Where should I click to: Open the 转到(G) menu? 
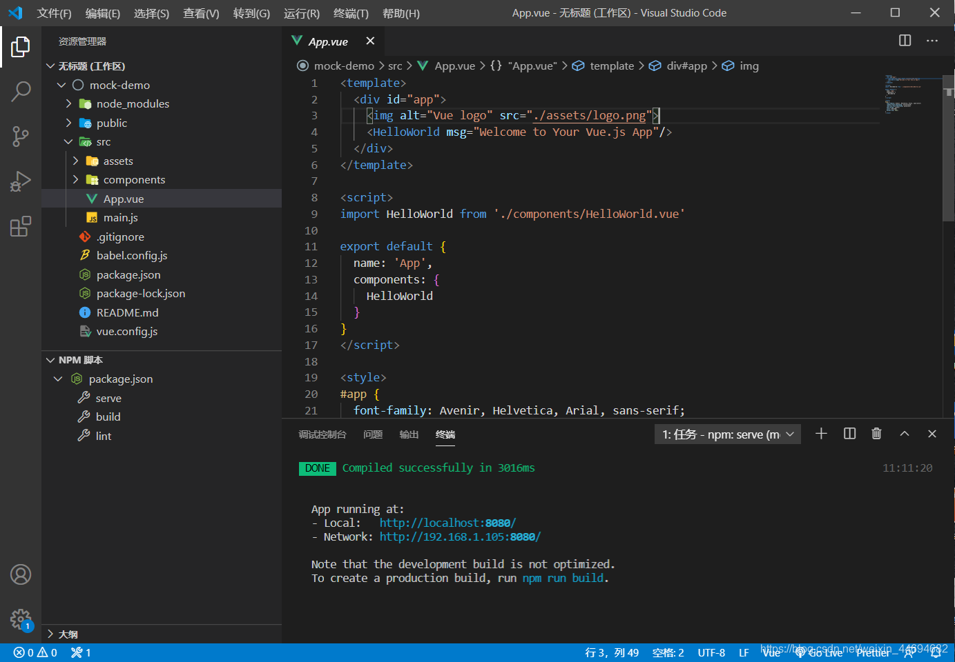coord(251,13)
